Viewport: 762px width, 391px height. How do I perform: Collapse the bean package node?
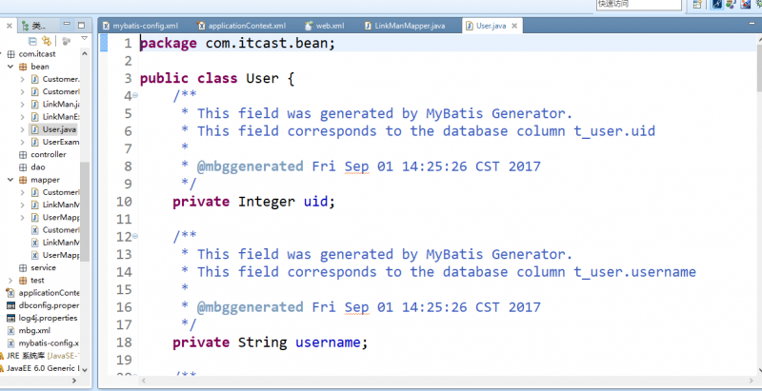pyautogui.click(x=10, y=67)
